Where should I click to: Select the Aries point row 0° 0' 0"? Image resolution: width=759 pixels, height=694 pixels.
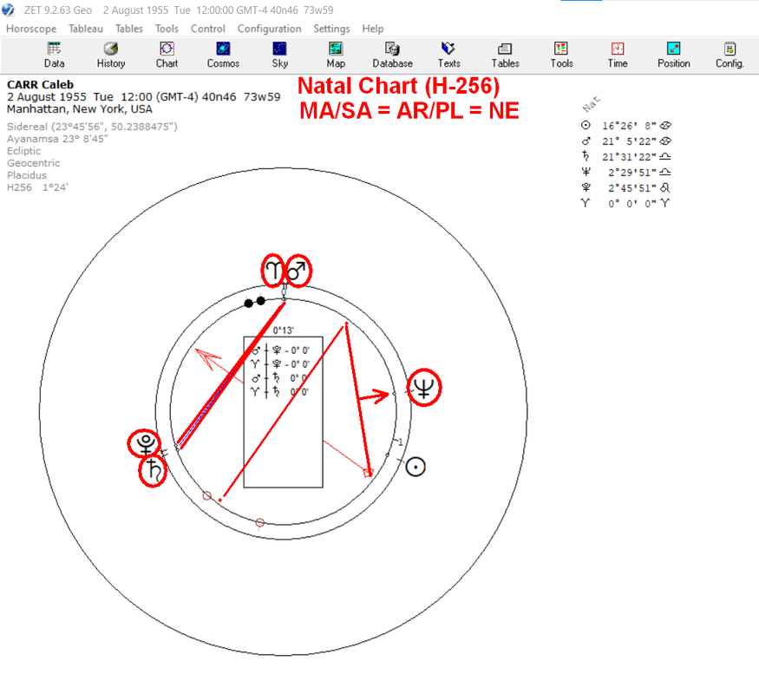[x=626, y=203]
